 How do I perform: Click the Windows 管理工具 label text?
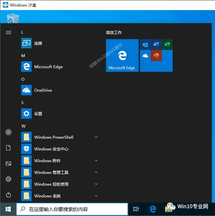pyautogui.click(x=51, y=173)
